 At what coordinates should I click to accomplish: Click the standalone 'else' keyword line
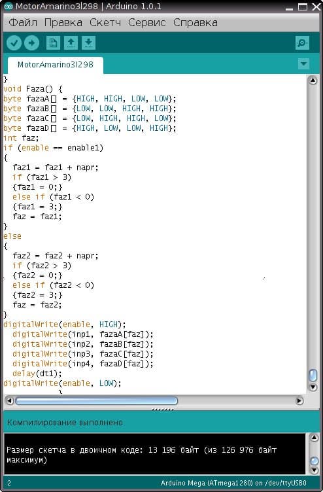(12, 236)
